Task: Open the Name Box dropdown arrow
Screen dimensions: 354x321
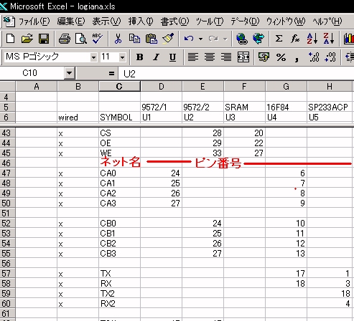Action: [x=70, y=73]
